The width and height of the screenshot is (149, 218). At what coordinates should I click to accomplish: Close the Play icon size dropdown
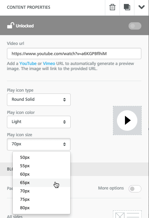39,144
